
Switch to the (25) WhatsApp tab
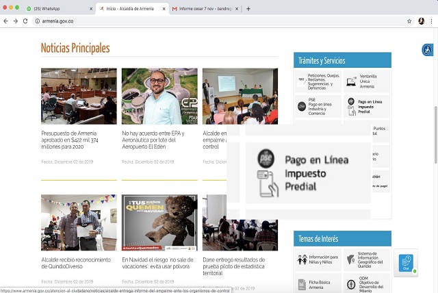[x=59, y=9]
